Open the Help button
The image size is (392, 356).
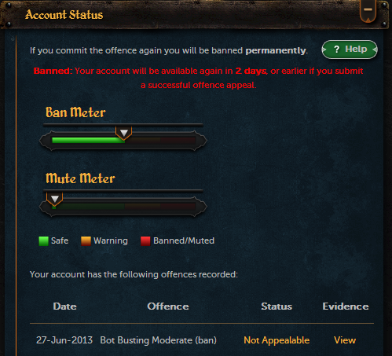(350, 50)
